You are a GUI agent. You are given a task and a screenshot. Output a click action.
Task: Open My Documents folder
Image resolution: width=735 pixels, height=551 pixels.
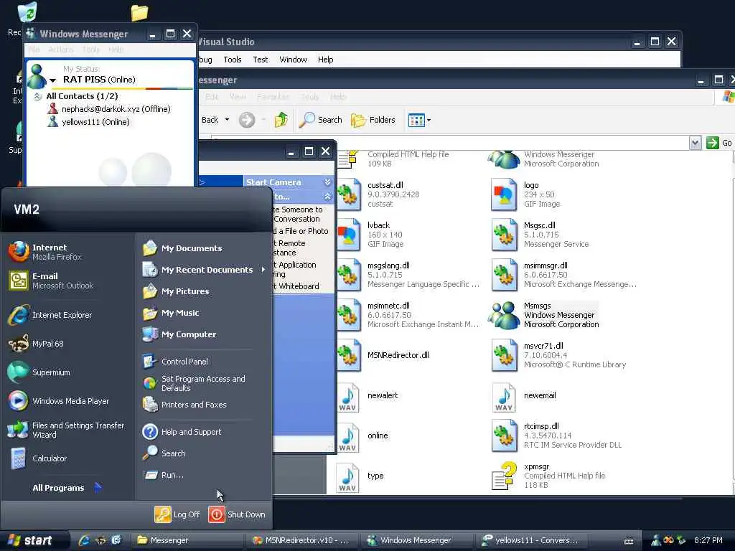(182, 248)
